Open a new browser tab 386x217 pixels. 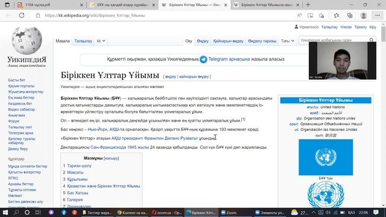pos(308,5)
